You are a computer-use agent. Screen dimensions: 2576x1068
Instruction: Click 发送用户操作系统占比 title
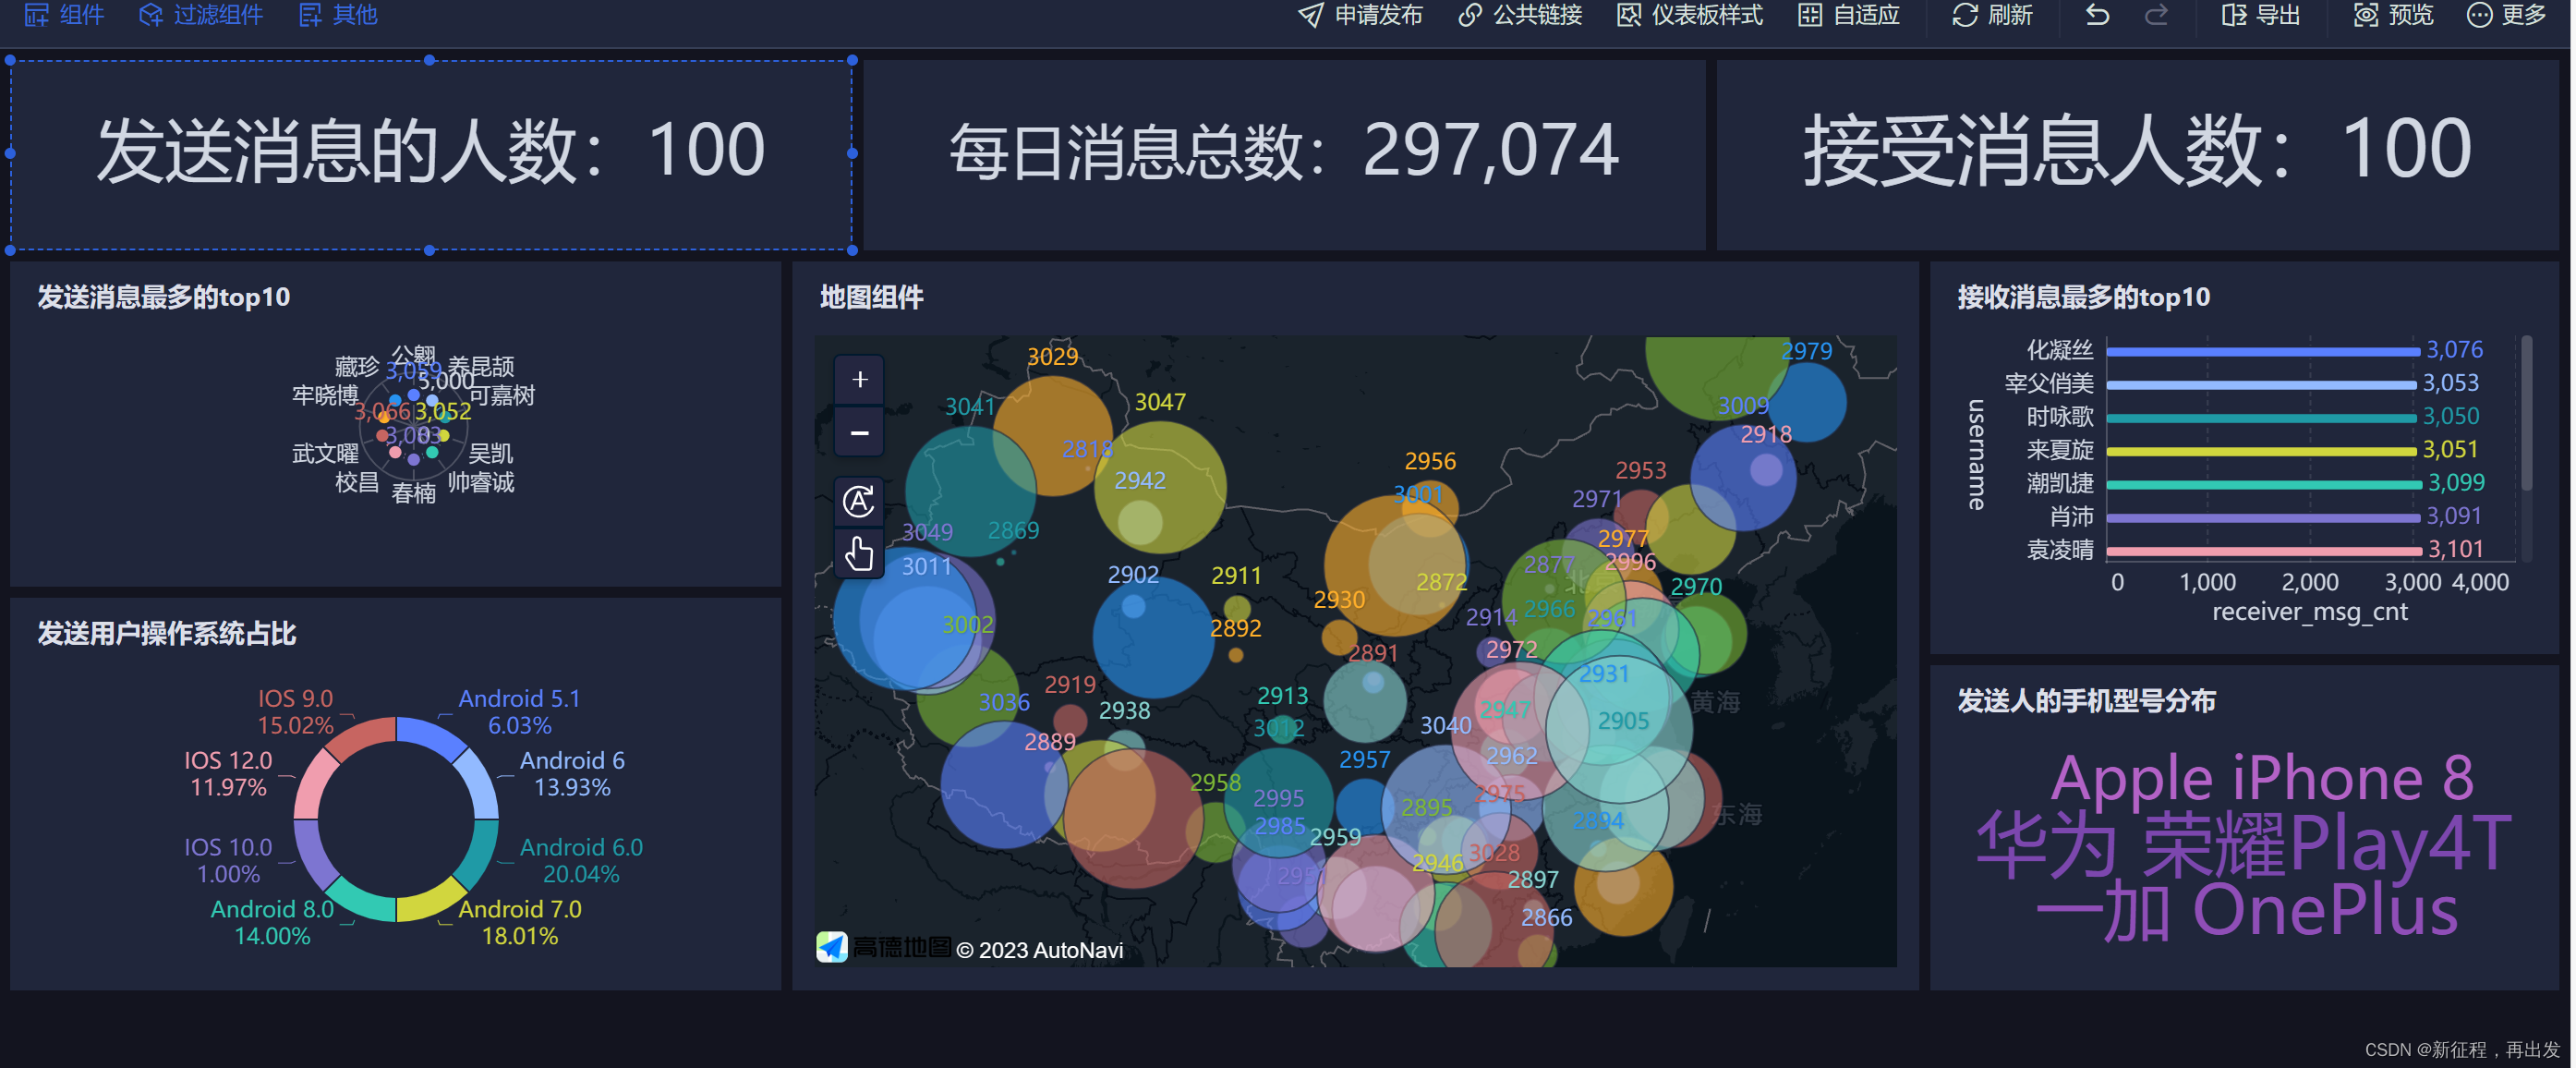coord(167,634)
